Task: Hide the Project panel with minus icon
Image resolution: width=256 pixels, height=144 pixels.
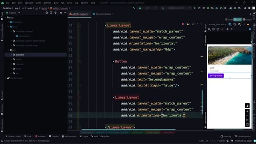Action: [x=65, y=13]
